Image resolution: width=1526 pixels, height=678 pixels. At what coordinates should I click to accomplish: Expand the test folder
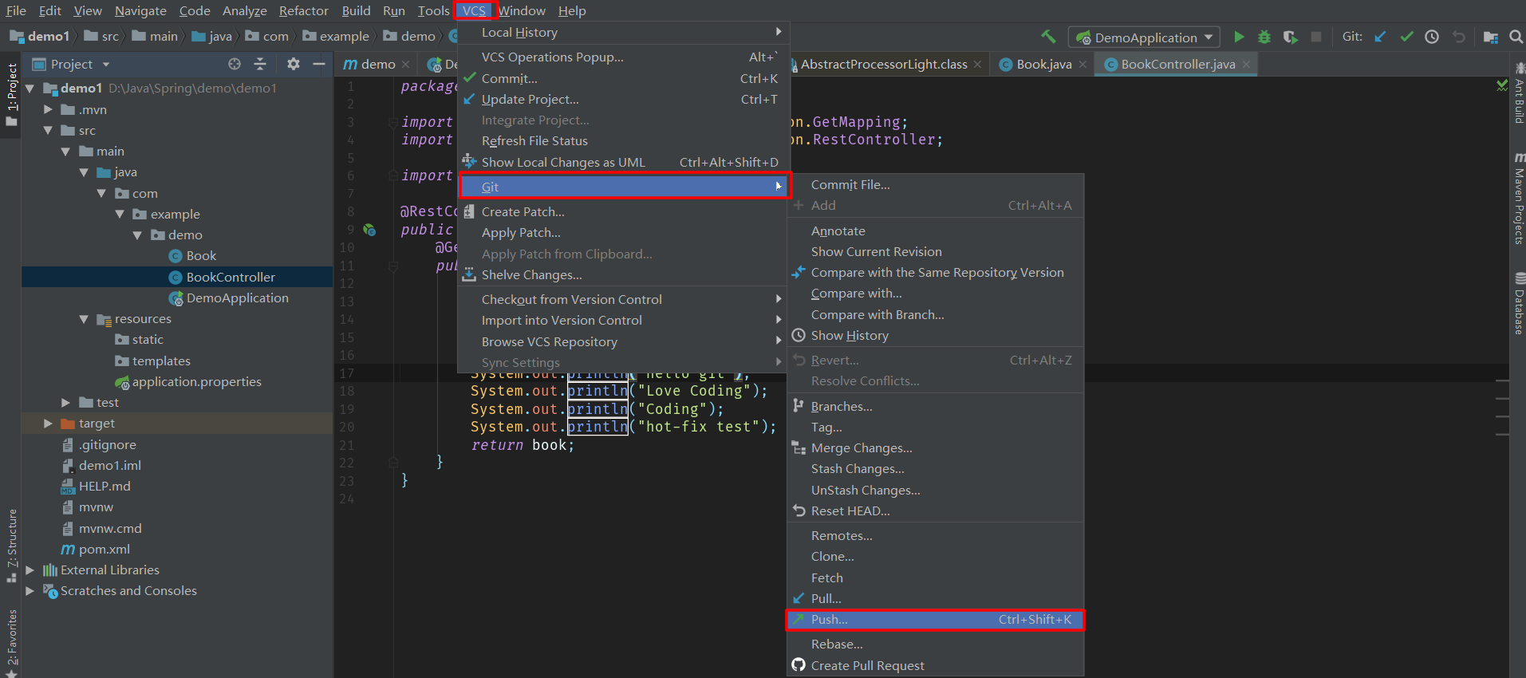[x=65, y=403]
